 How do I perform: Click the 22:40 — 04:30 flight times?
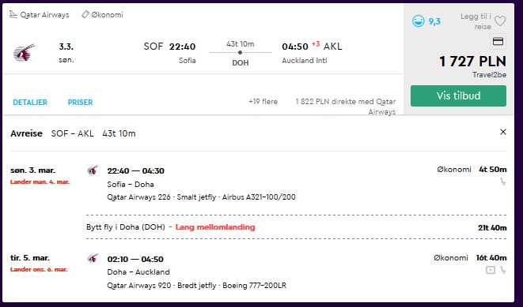tap(136, 171)
